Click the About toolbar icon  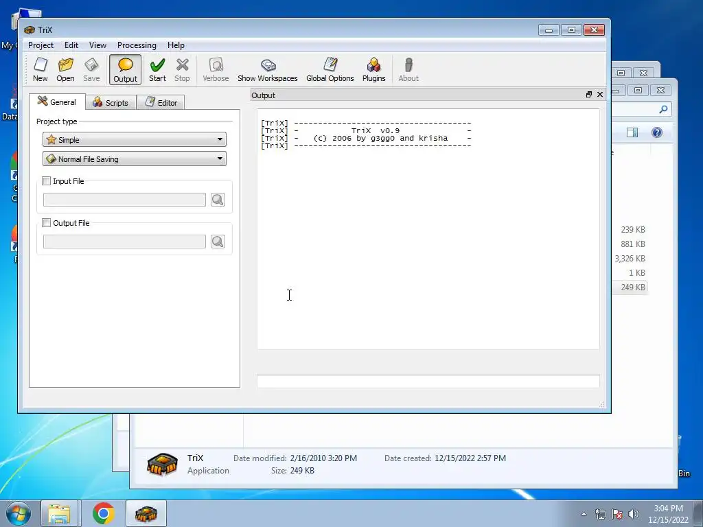[408, 70]
